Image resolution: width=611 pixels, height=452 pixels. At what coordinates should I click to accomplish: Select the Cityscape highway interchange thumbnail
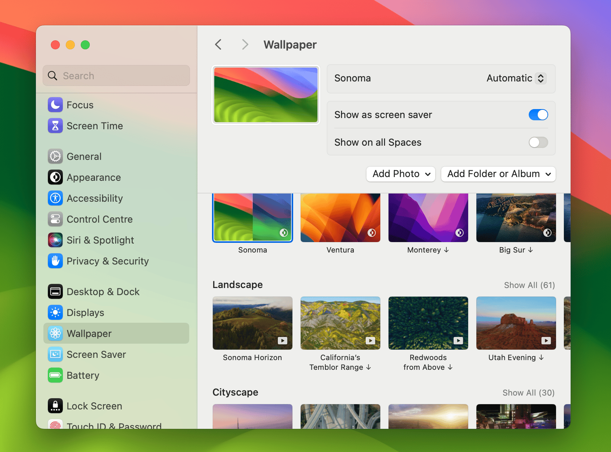[x=340, y=417]
